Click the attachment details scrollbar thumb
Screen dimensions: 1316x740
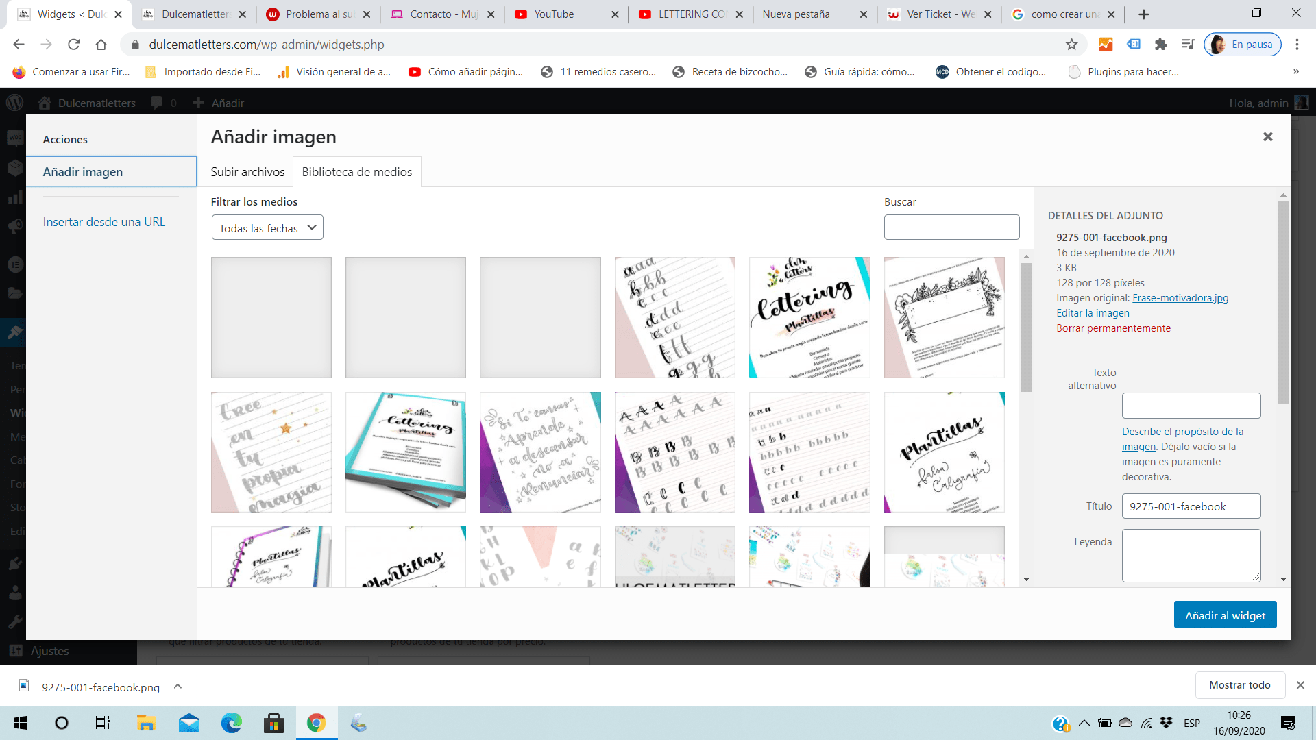[1283, 301]
